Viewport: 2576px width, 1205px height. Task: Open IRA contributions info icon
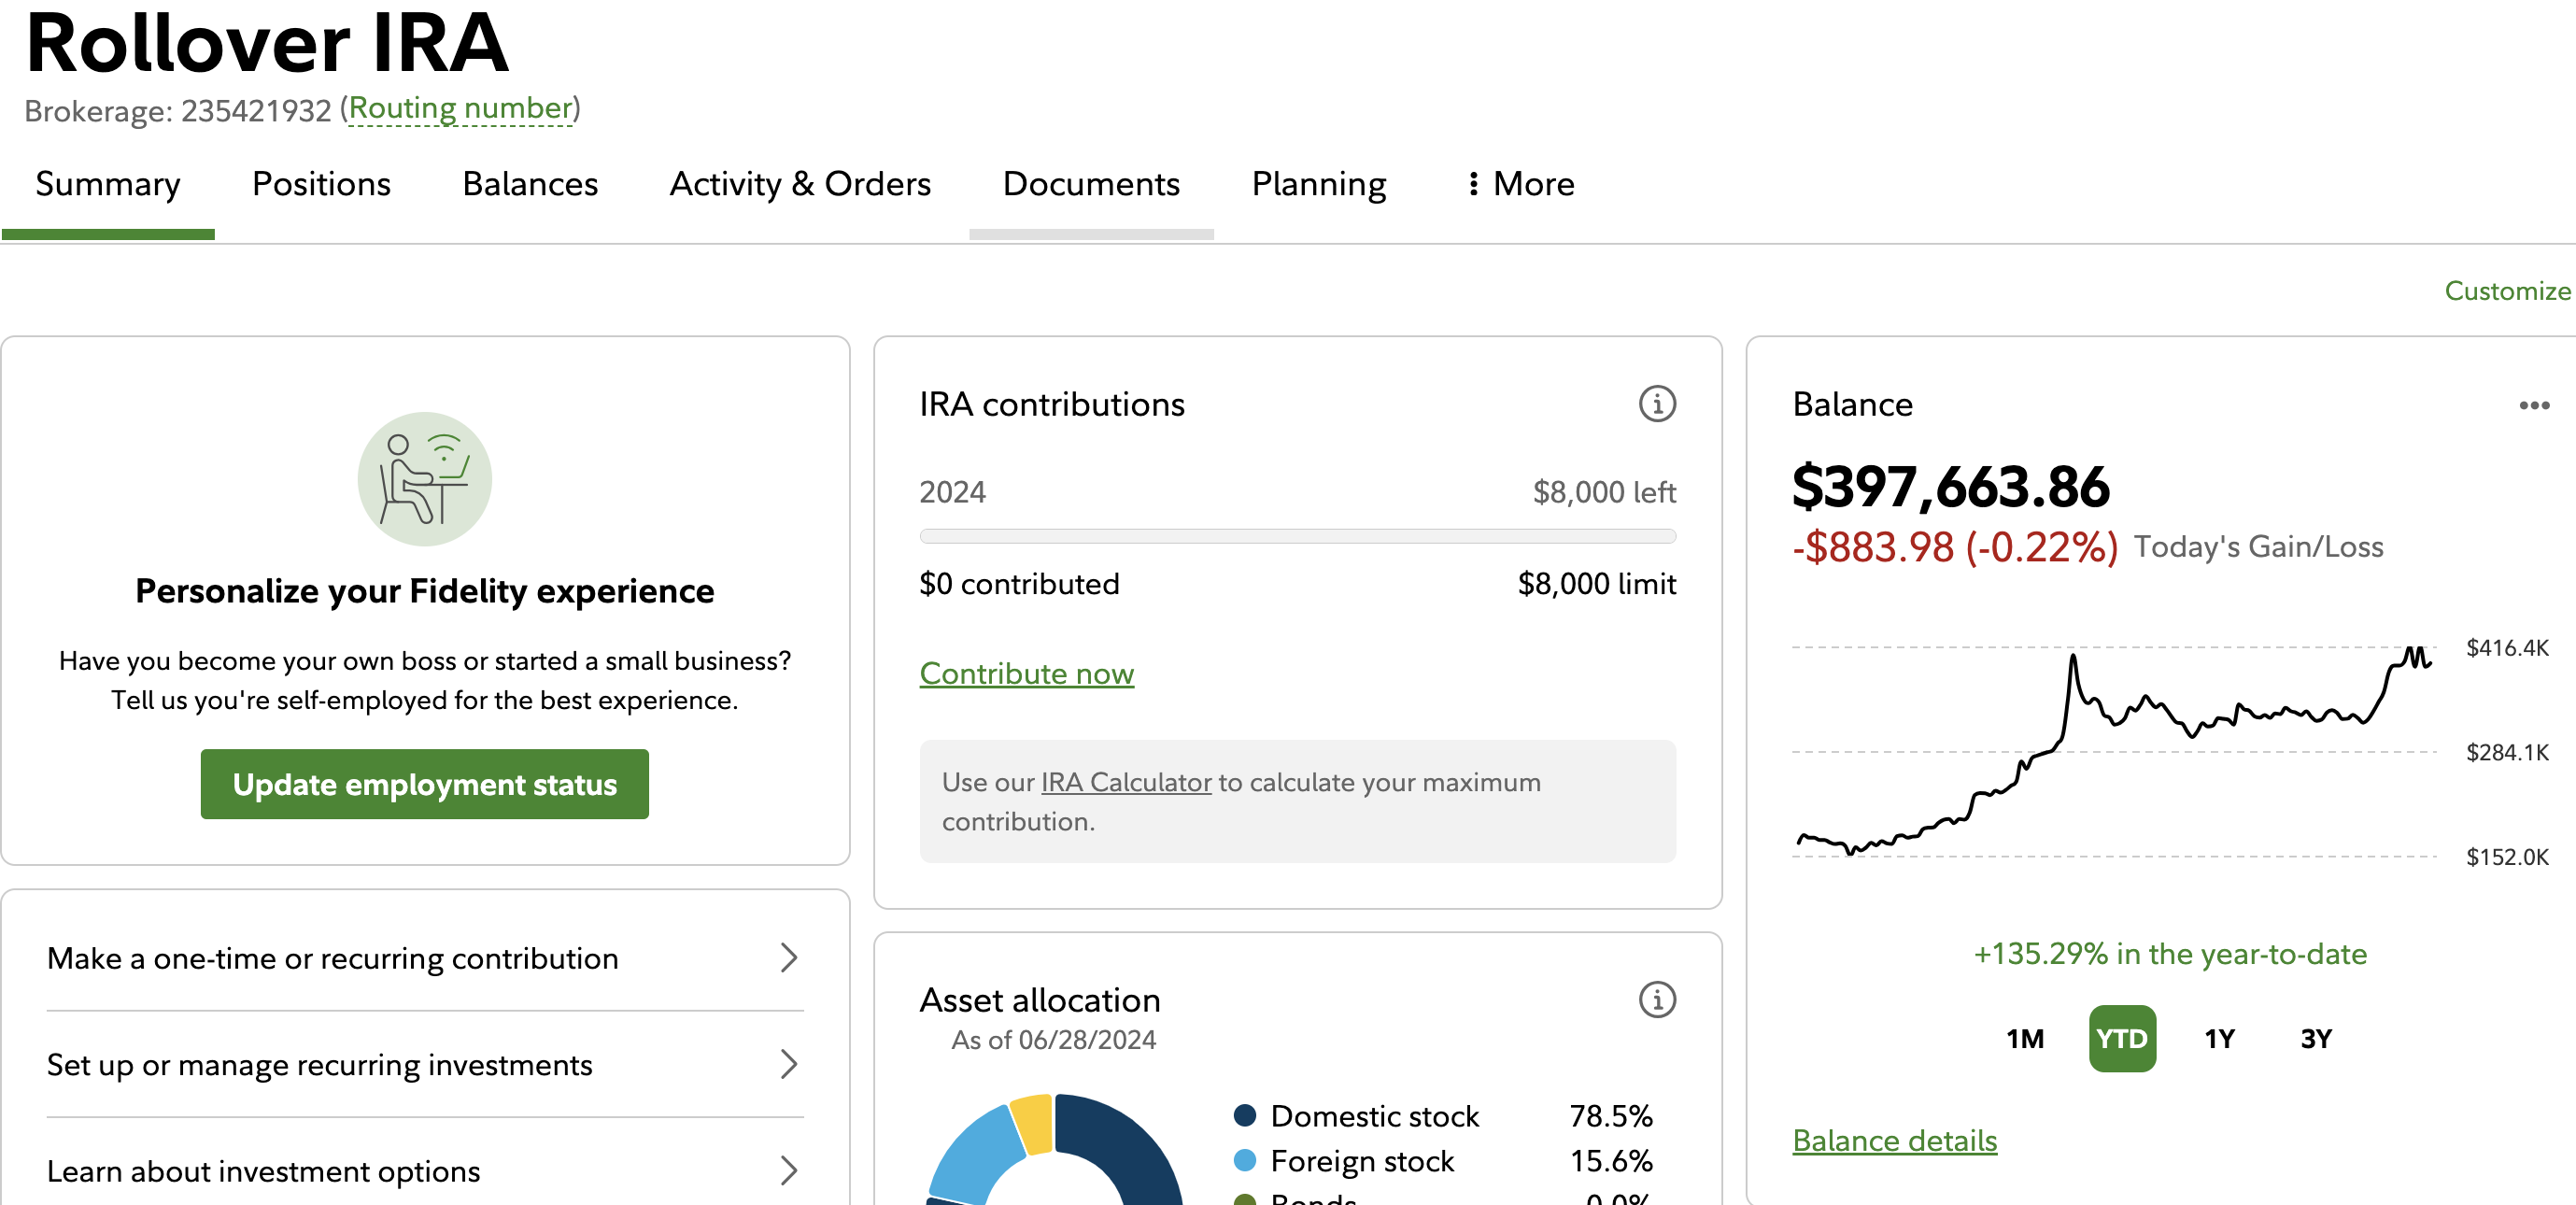[x=1657, y=404]
